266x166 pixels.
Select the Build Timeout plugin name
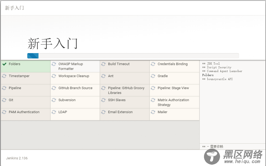point(119,64)
